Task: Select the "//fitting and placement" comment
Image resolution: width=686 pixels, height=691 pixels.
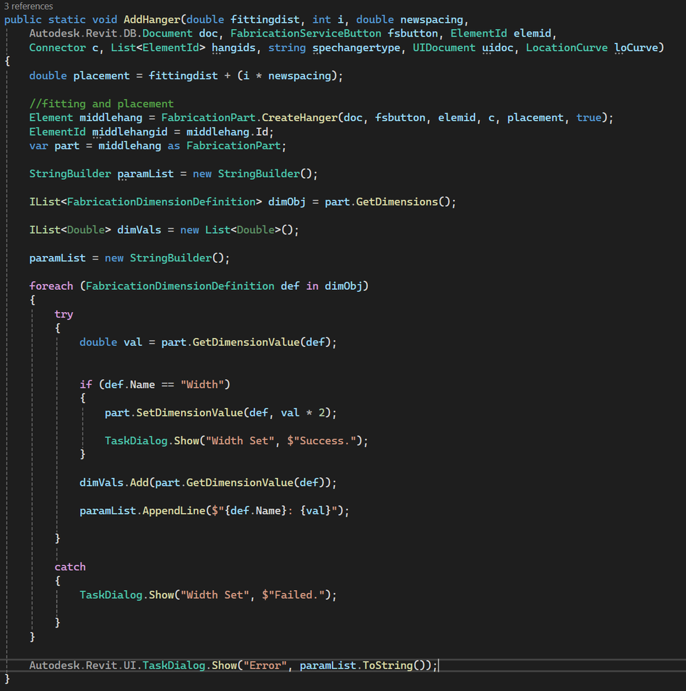Action: click(102, 104)
